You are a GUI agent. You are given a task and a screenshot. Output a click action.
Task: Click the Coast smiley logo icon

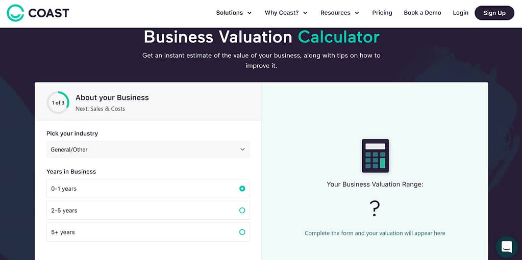point(15,13)
